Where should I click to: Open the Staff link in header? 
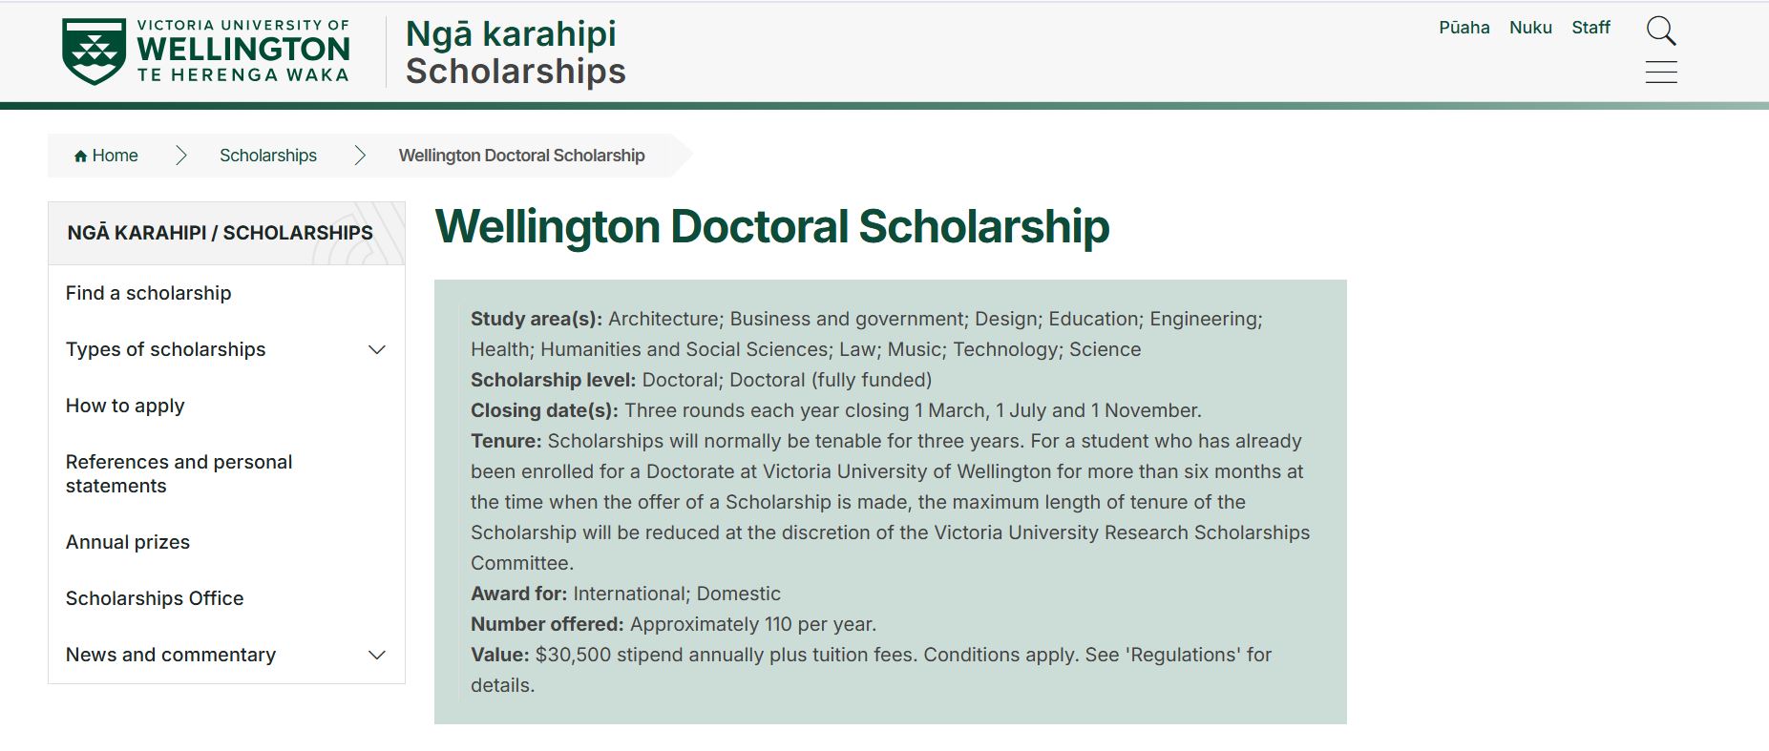[x=1590, y=28]
